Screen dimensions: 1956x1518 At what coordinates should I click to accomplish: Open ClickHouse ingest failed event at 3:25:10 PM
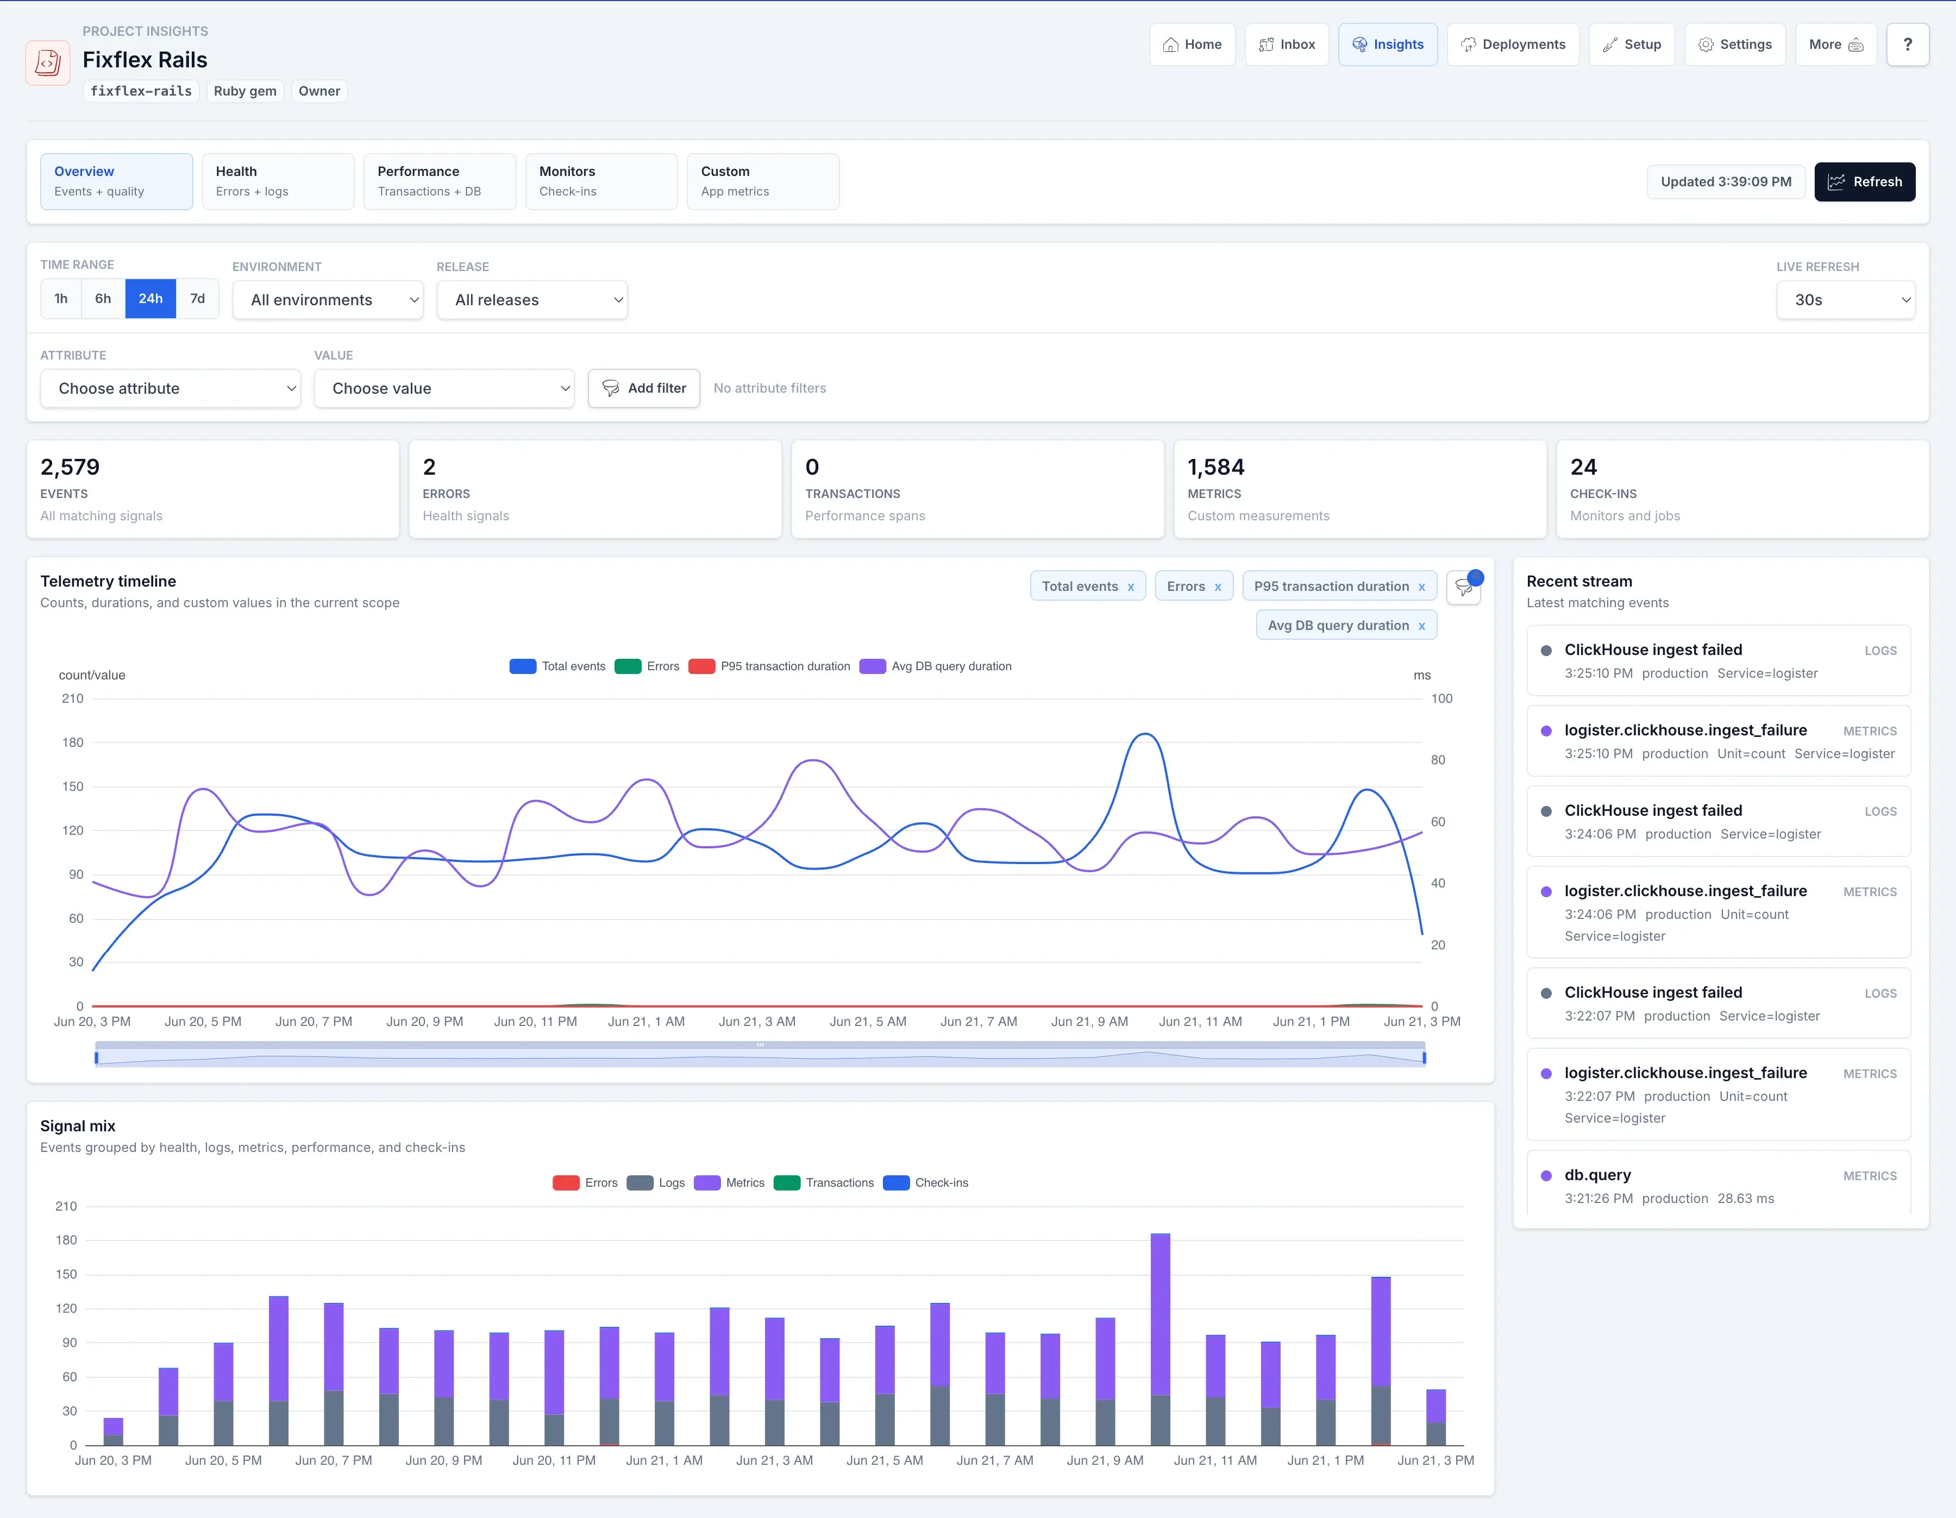pyautogui.click(x=1719, y=660)
